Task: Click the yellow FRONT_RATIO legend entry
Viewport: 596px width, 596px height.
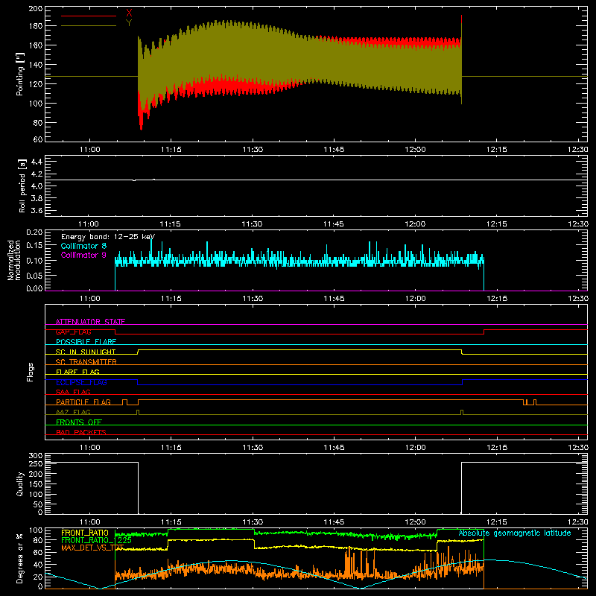Action: click(85, 533)
